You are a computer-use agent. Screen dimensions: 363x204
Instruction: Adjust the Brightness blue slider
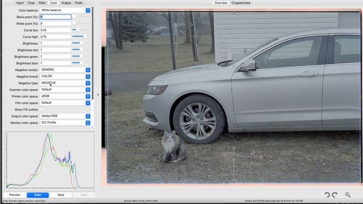[81, 63]
